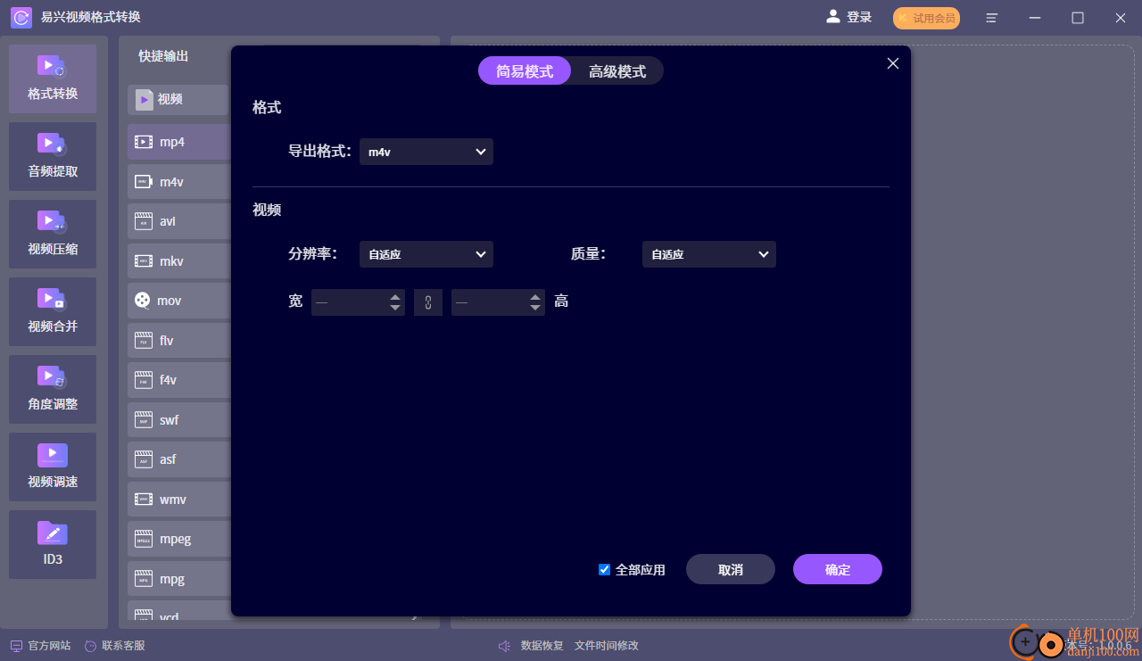This screenshot has height=661, width=1142.
Task: Select swf format in quick output list
Action: (178, 419)
